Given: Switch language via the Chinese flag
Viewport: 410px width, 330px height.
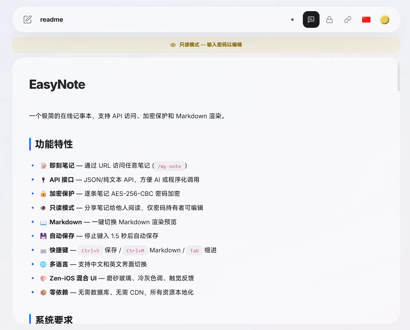Looking at the screenshot, I should click(366, 19).
